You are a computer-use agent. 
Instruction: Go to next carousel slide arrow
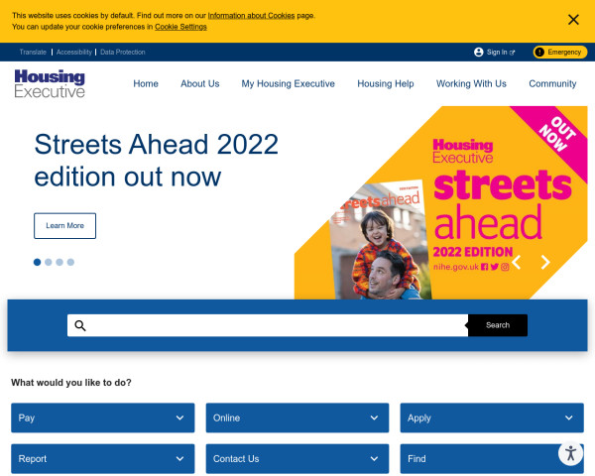point(545,262)
